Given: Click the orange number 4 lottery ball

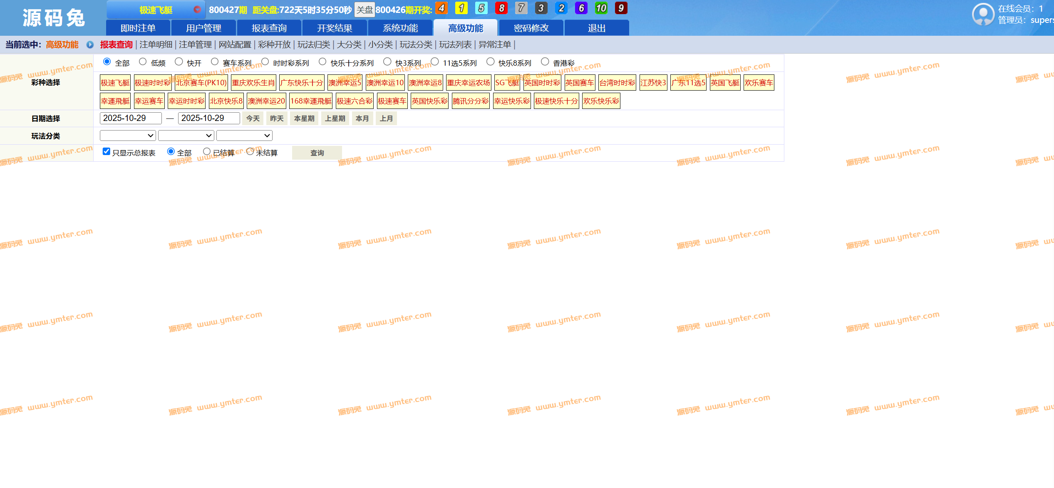Looking at the screenshot, I should 441,8.
